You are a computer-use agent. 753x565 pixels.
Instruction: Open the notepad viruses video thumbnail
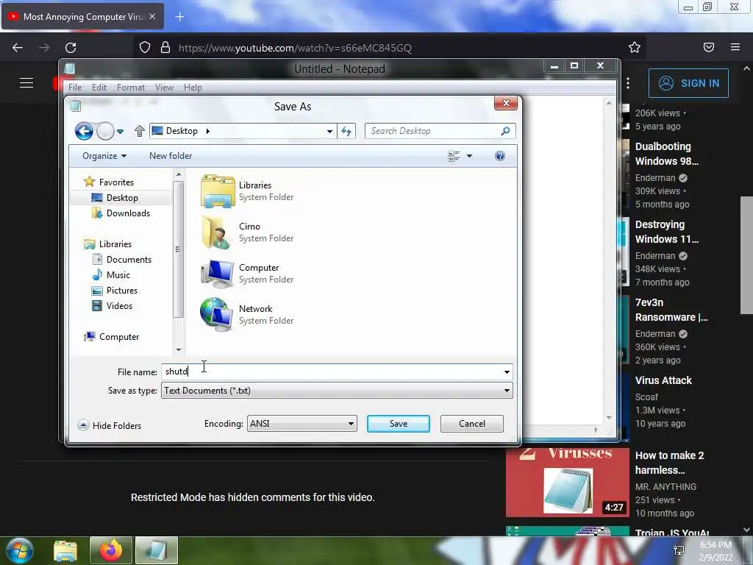(x=567, y=482)
